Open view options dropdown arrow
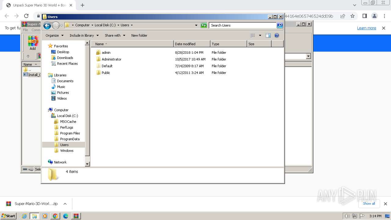Screen dimensions: 391x220 (x=260, y=35)
